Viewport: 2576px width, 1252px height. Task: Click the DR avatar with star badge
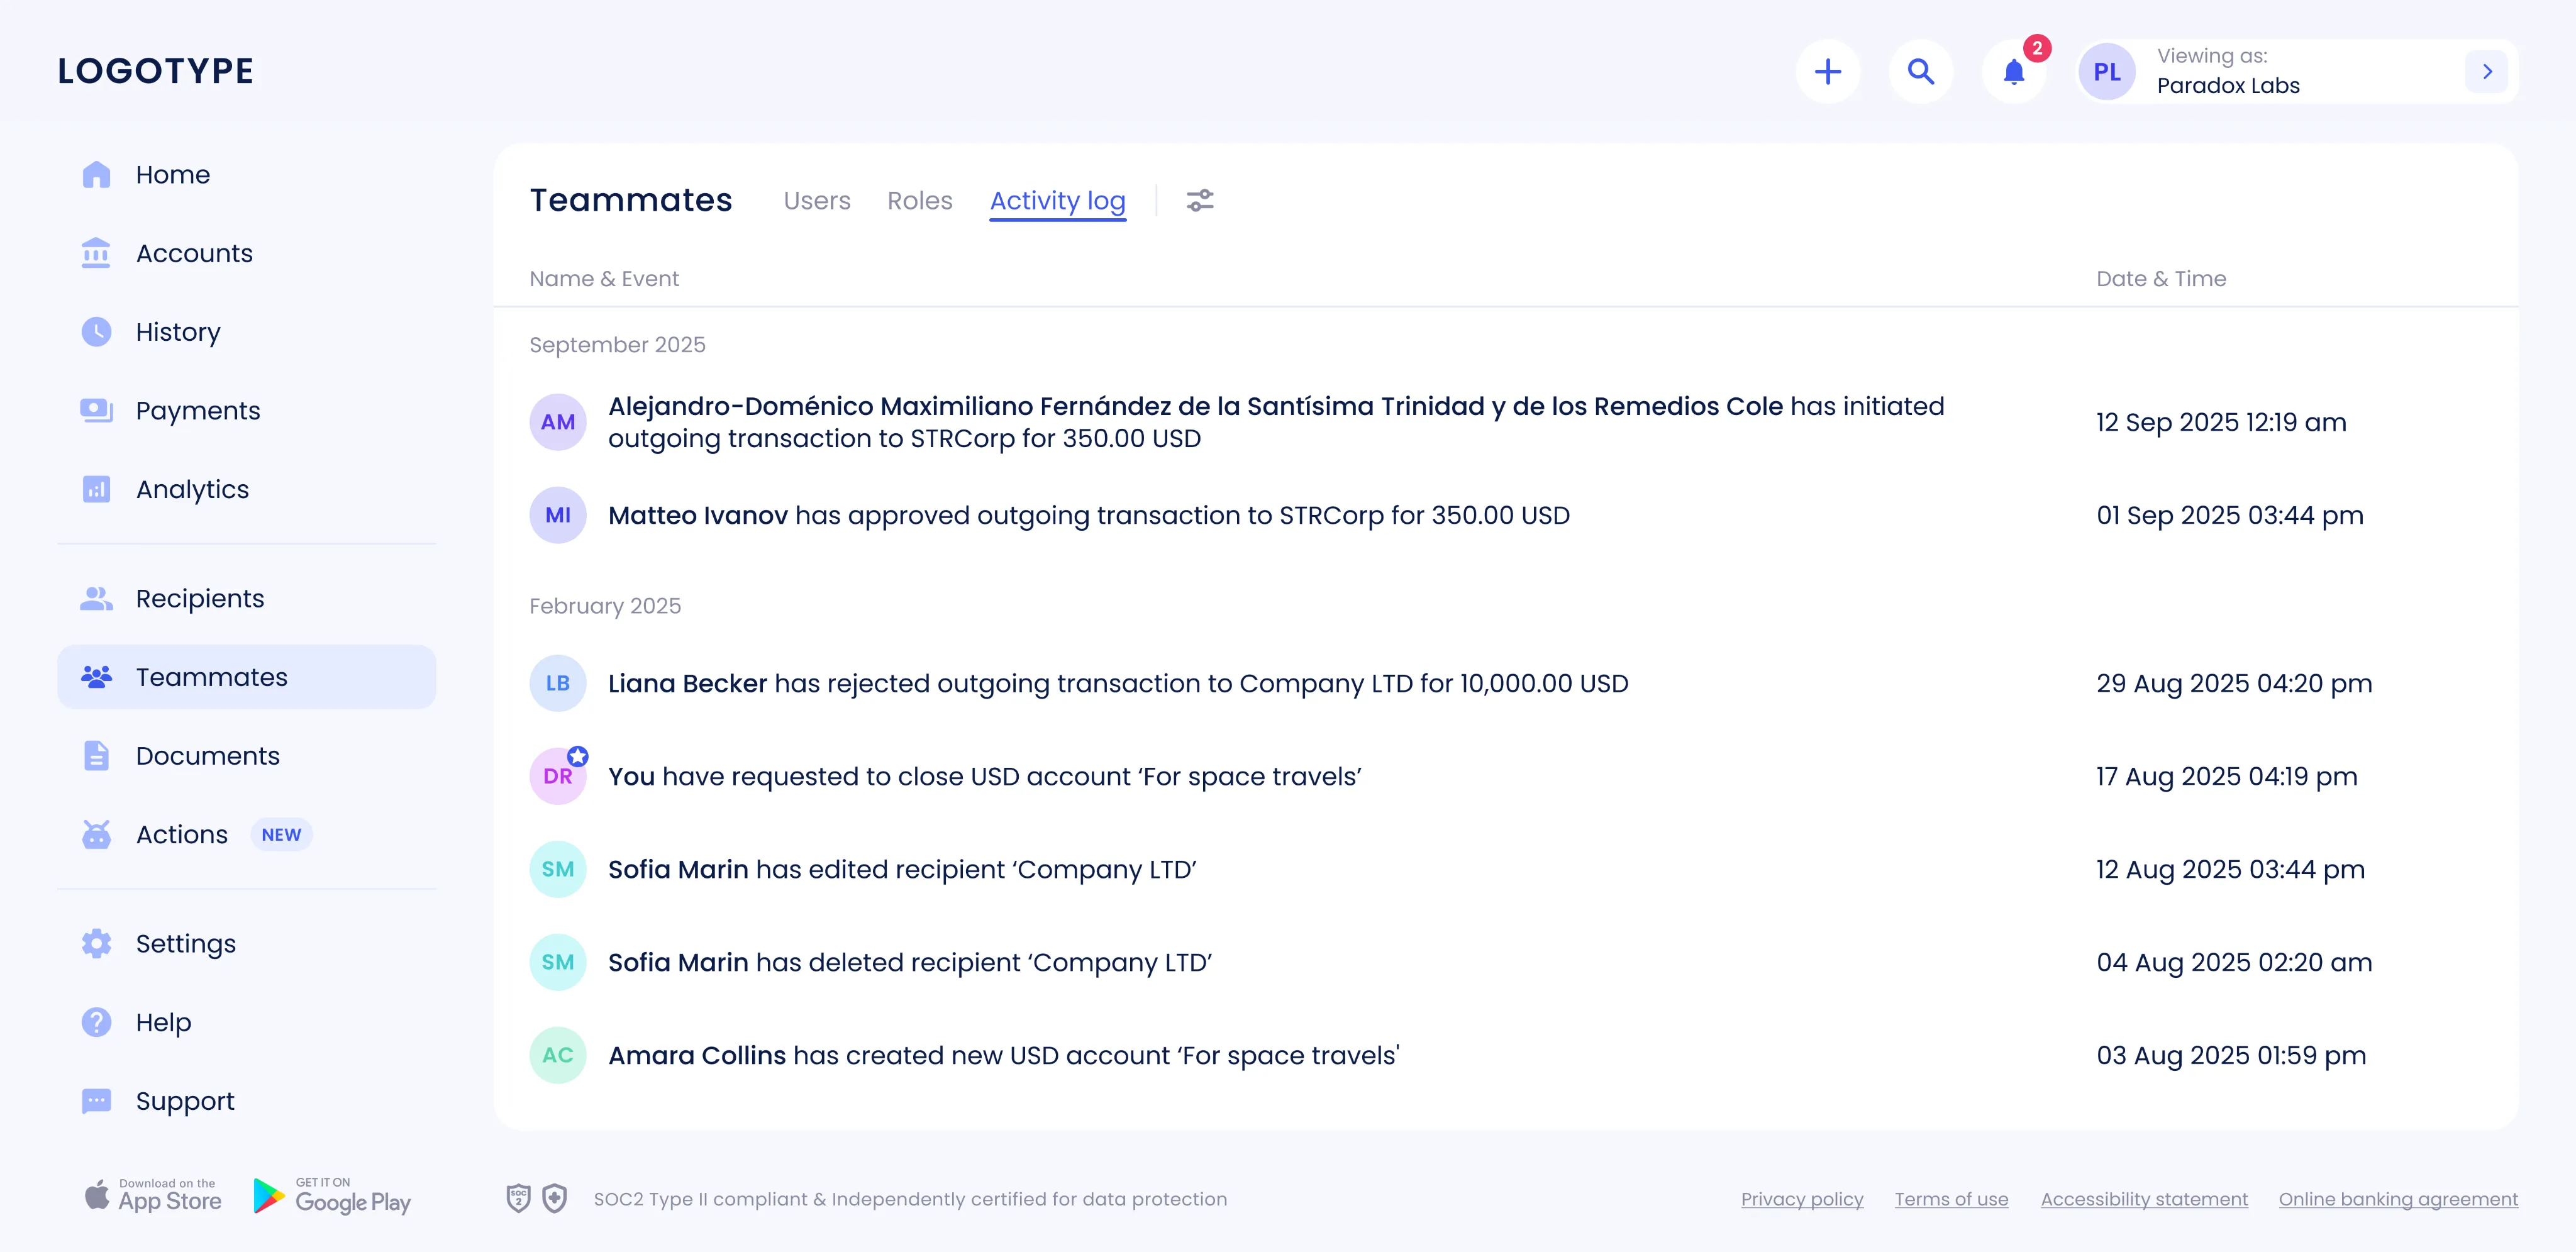[558, 775]
